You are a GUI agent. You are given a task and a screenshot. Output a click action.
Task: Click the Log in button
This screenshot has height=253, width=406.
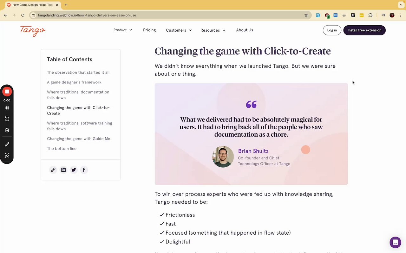pos(332,30)
